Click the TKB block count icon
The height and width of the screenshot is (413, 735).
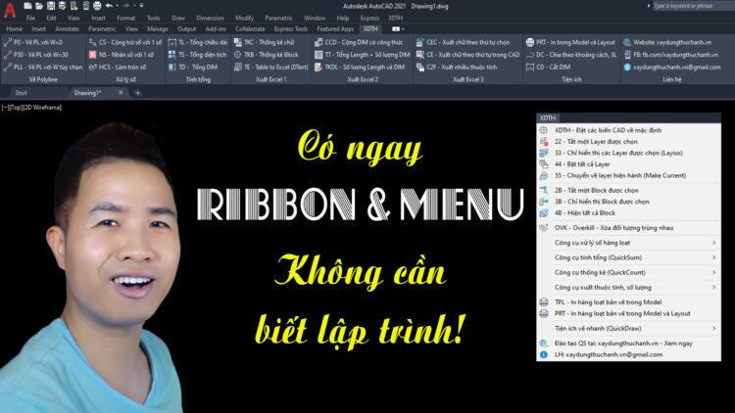click(x=238, y=55)
